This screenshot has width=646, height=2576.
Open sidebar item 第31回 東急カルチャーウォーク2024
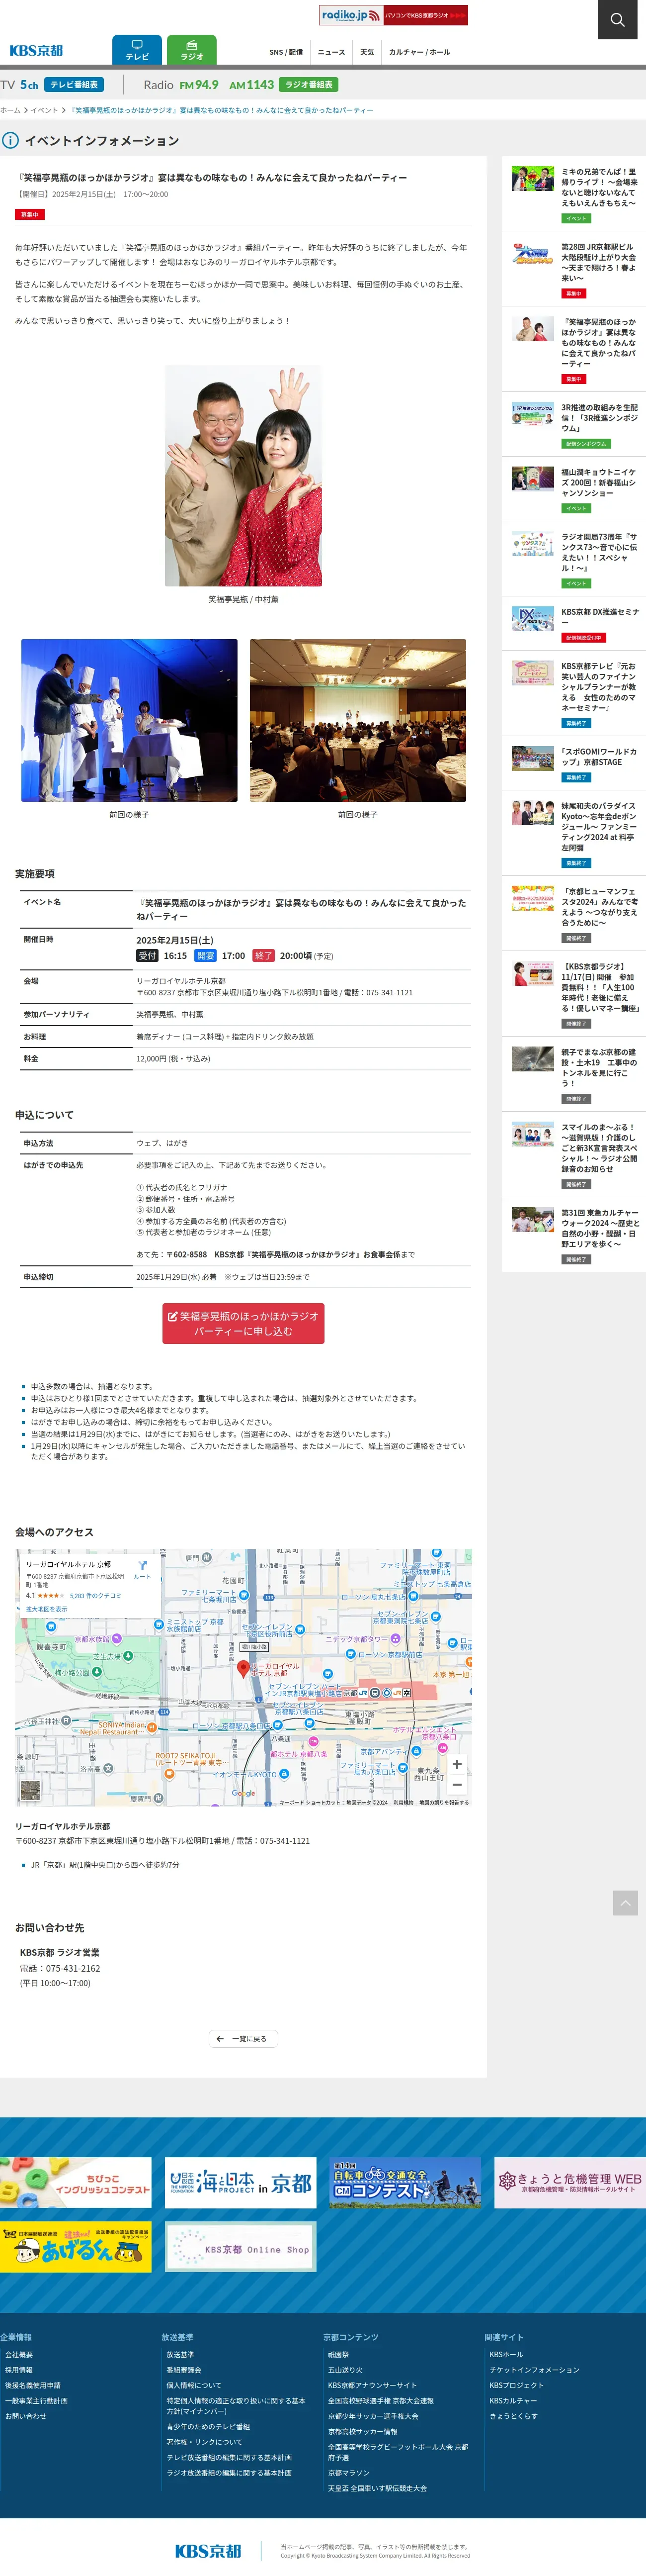[573, 1234]
